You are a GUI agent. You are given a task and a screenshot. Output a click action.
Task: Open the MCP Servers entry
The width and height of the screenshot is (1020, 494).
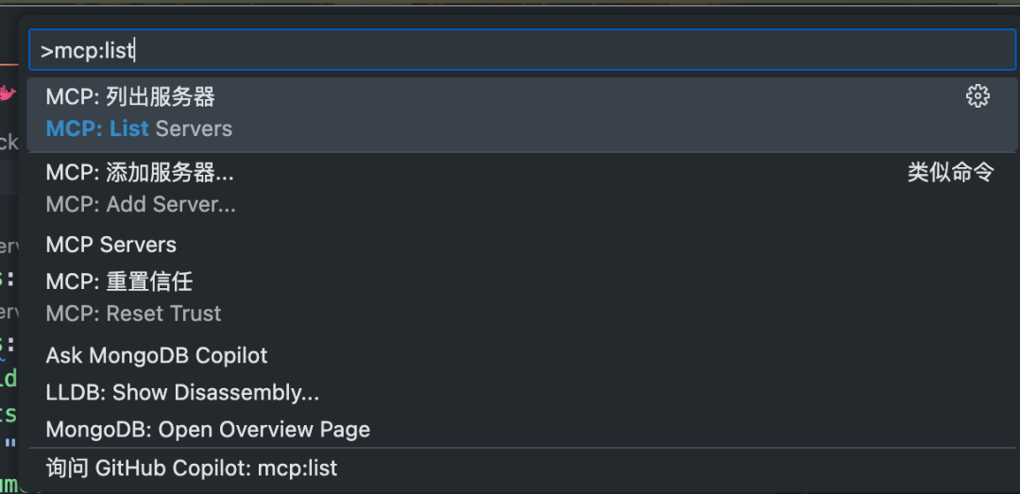(x=111, y=245)
